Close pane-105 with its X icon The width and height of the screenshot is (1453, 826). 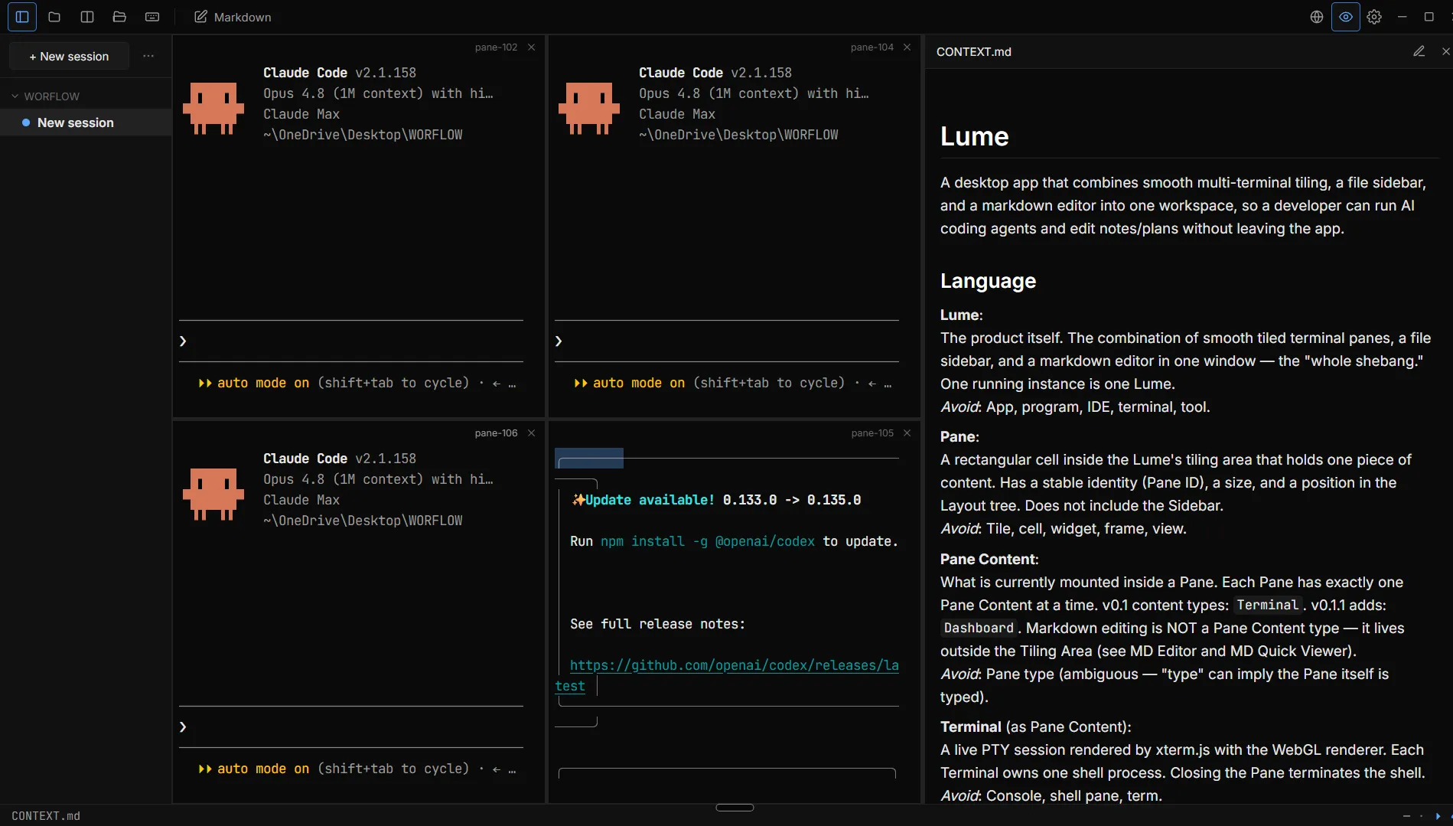[x=907, y=433]
